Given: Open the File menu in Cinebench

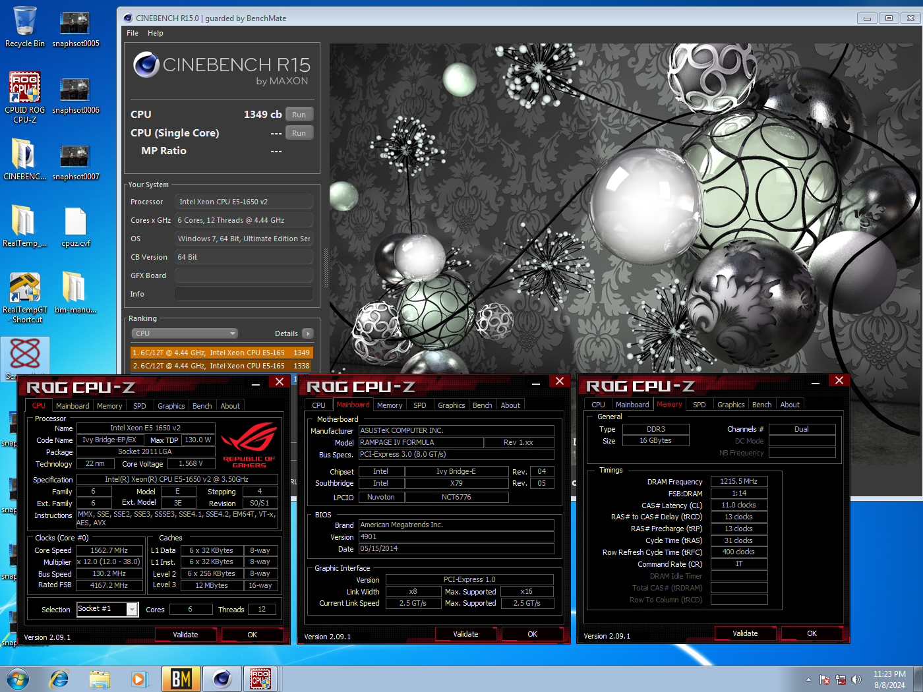Looking at the screenshot, I should 133,33.
